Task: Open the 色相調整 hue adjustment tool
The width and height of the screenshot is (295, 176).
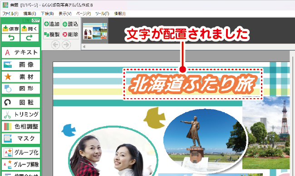Action: 21,127
